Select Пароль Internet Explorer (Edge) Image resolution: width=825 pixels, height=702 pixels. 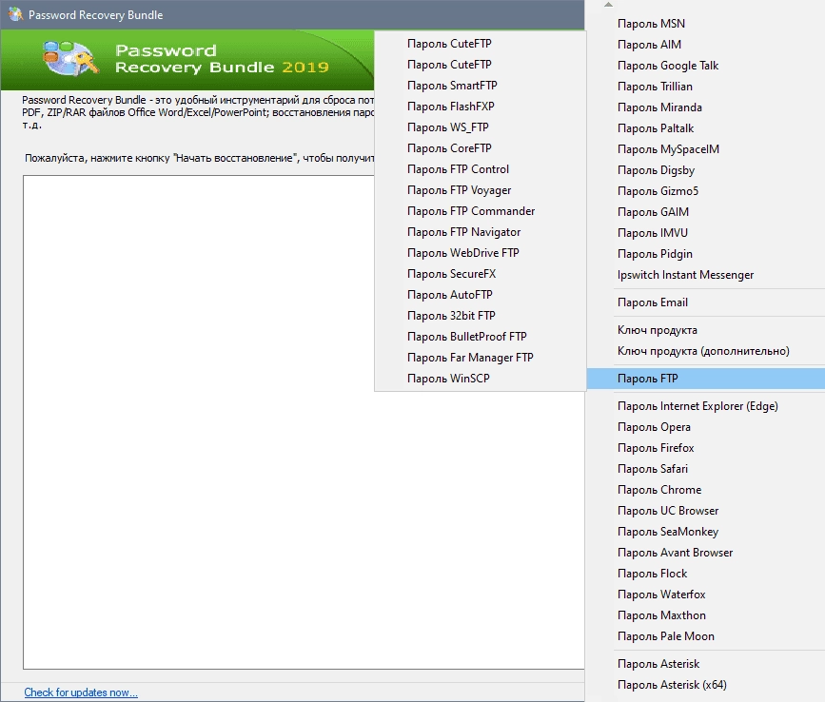(705, 406)
